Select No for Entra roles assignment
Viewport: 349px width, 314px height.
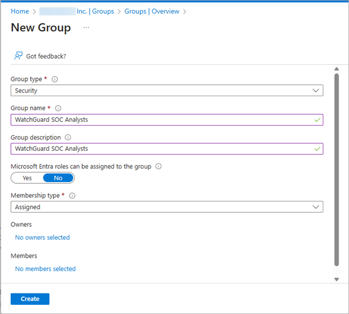[x=58, y=178]
